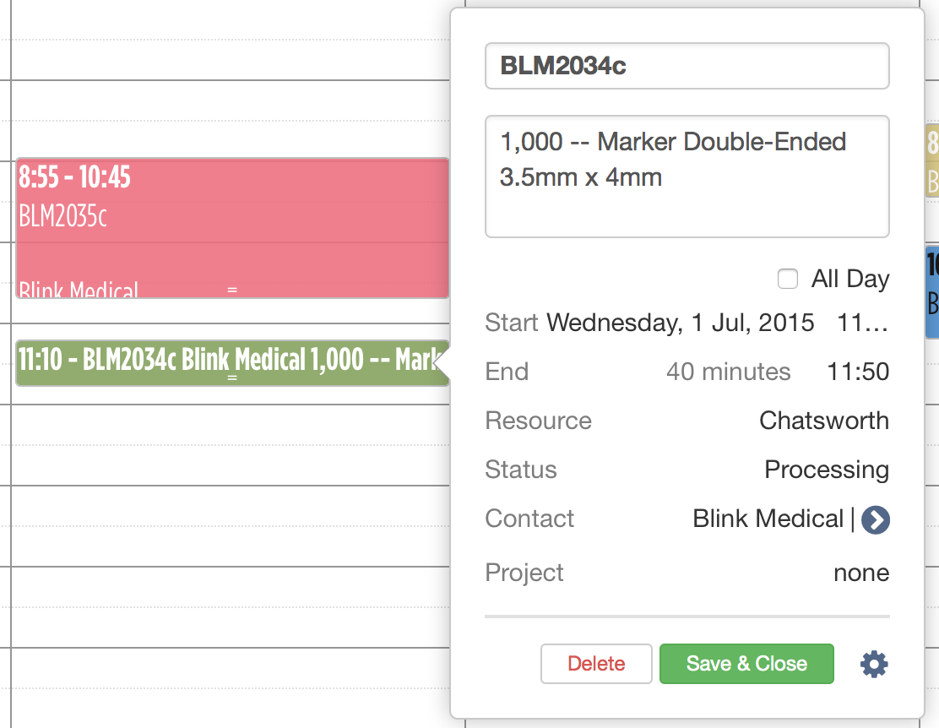Change the Processing status value
This screenshot has width=939, height=728.
click(x=826, y=470)
